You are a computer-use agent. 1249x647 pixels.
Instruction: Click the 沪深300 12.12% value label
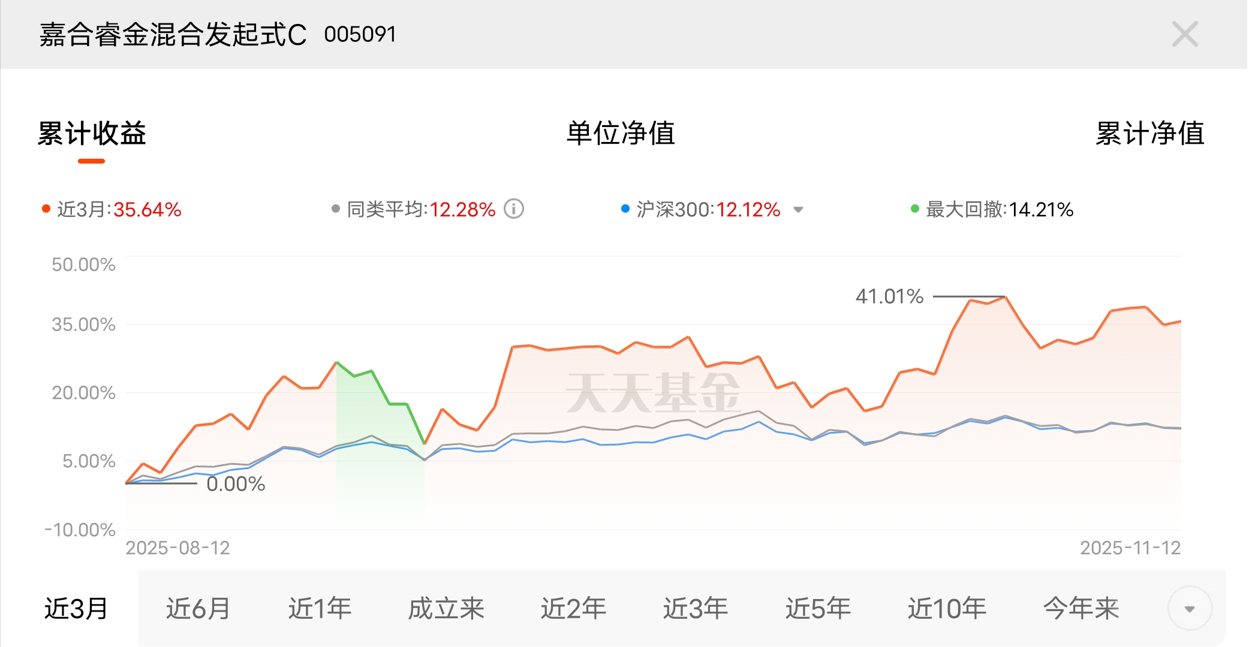tap(748, 210)
